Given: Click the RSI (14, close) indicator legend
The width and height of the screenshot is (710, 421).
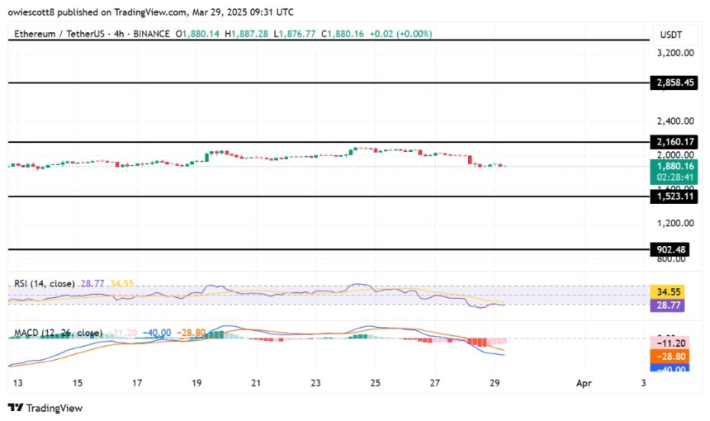Looking at the screenshot, I should pos(44,283).
